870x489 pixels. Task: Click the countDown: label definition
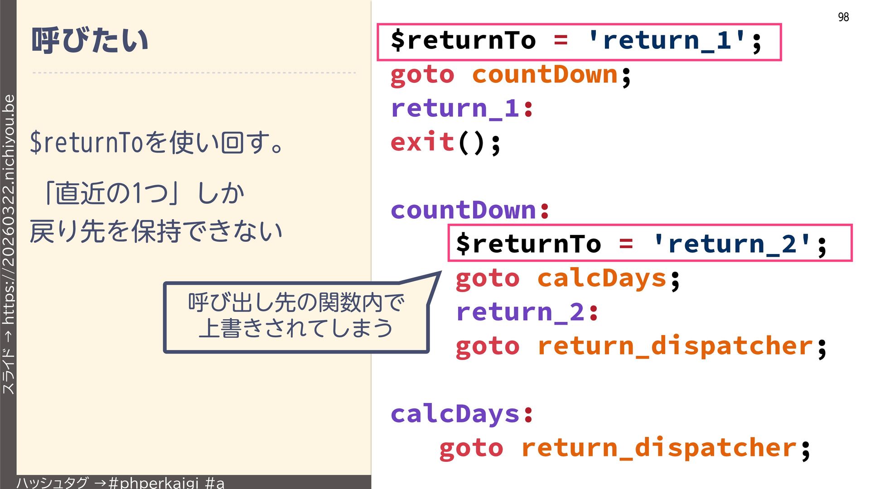(x=470, y=211)
